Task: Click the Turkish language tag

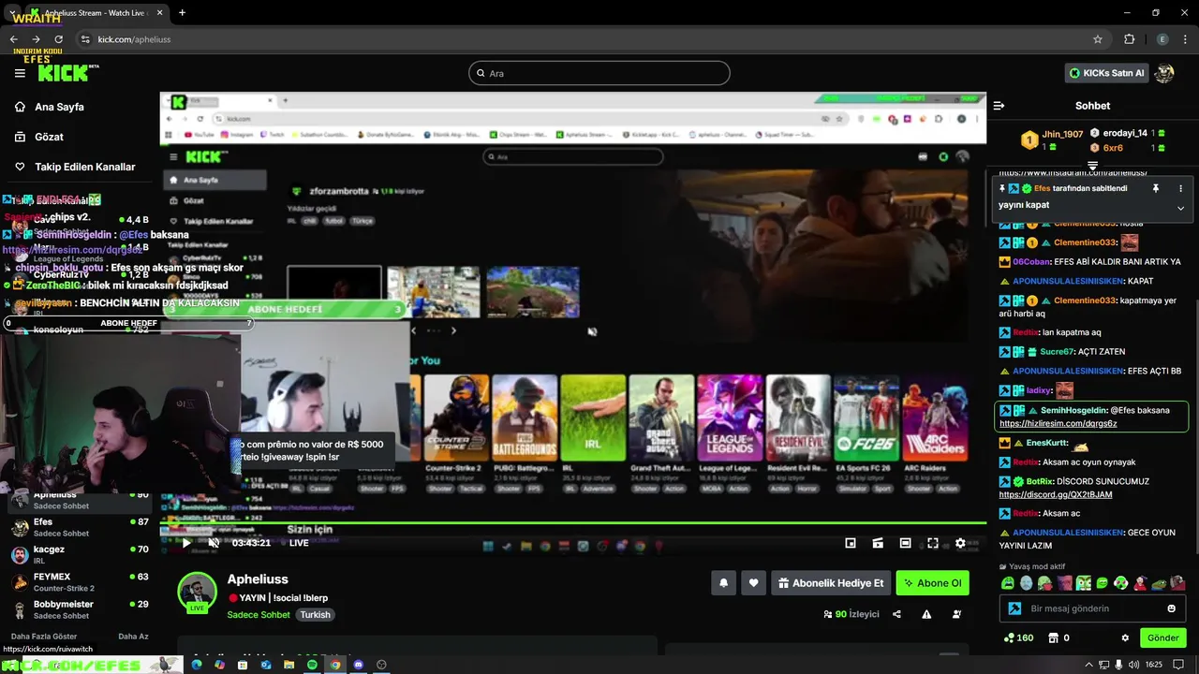Action: [315, 615]
